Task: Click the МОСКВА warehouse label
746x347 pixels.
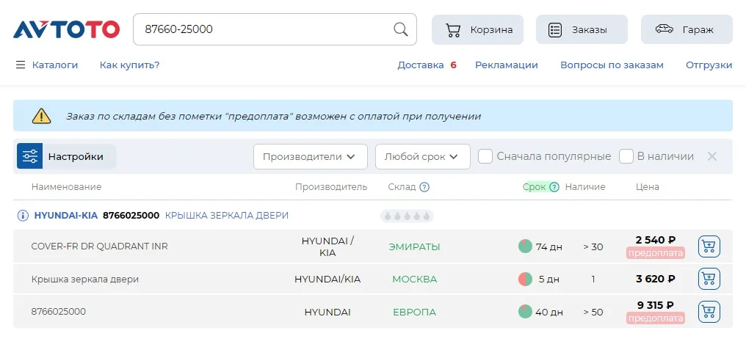Action: click(x=414, y=280)
